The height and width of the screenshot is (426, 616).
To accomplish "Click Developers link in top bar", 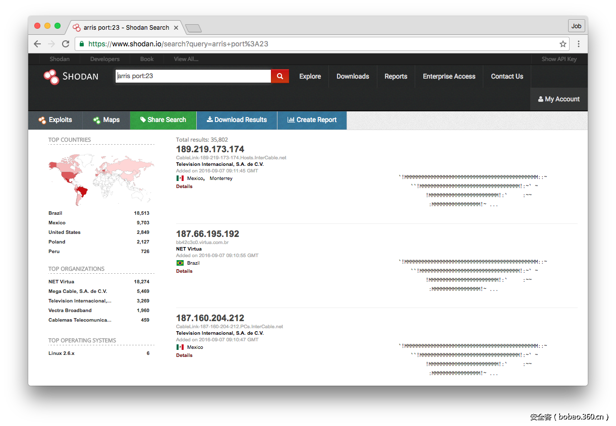I will coord(105,59).
